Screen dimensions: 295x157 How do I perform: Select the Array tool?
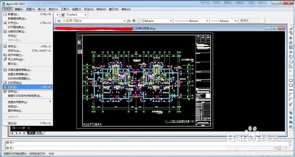(x=291, y=47)
